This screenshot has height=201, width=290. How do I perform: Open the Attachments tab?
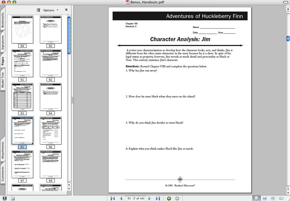tap(3, 150)
